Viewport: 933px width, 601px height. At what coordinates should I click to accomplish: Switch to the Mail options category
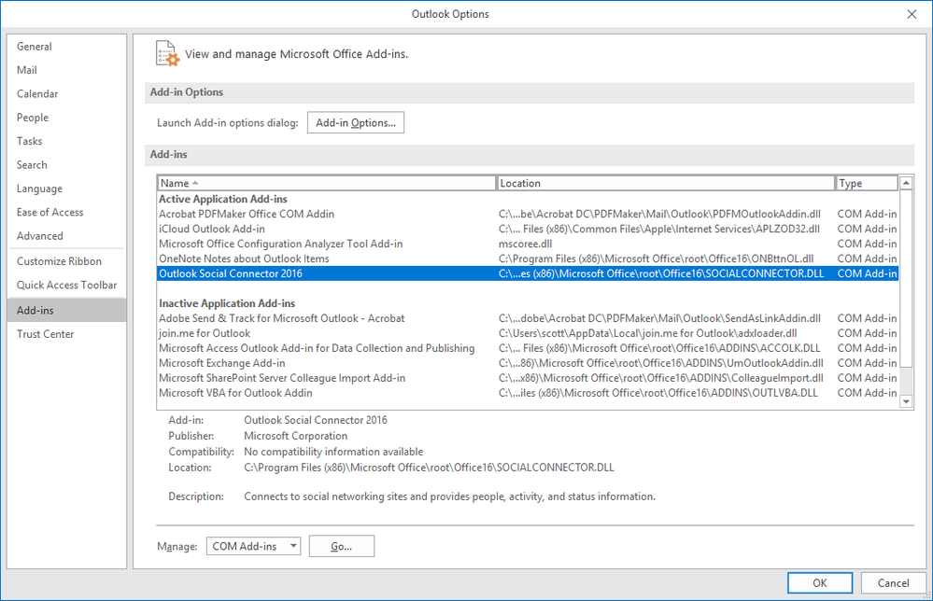click(x=66, y=70)
